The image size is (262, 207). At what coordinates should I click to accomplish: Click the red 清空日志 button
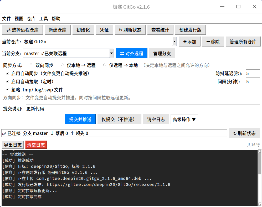tap(36, 145)
